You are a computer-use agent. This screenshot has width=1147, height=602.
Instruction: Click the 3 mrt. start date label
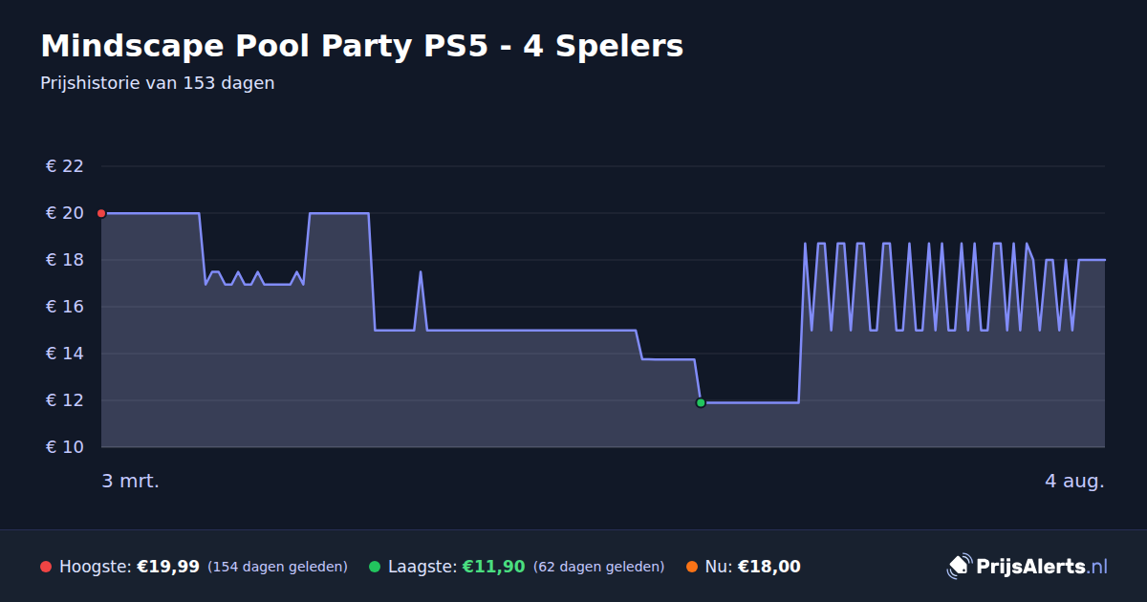(x=131, y=481)
